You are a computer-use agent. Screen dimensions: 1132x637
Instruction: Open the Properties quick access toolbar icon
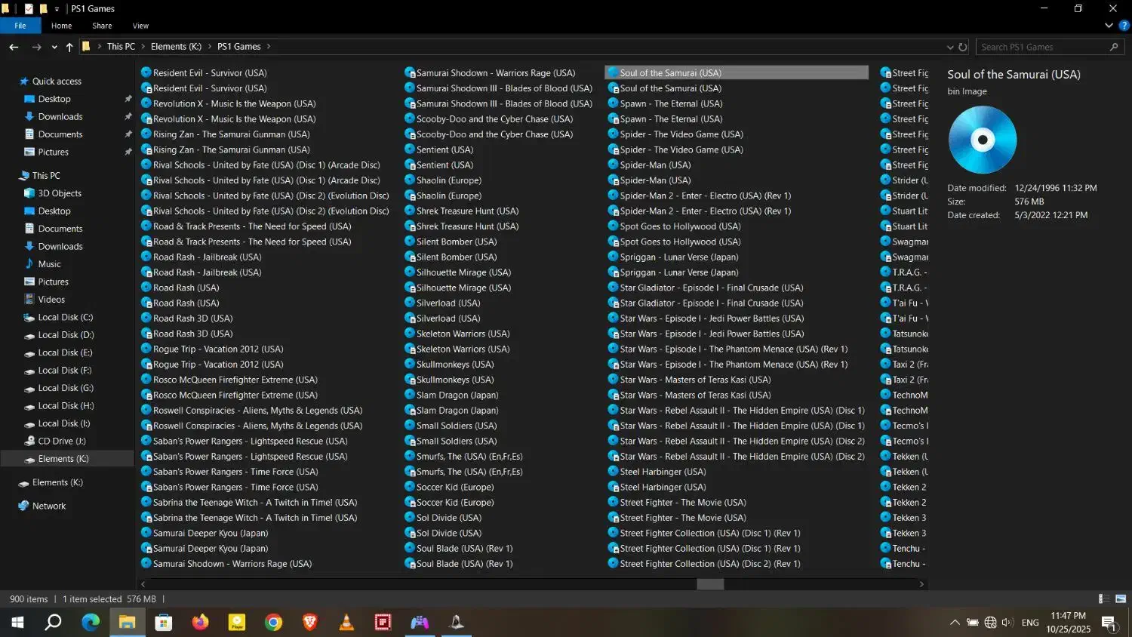click(x=29, y=9)
